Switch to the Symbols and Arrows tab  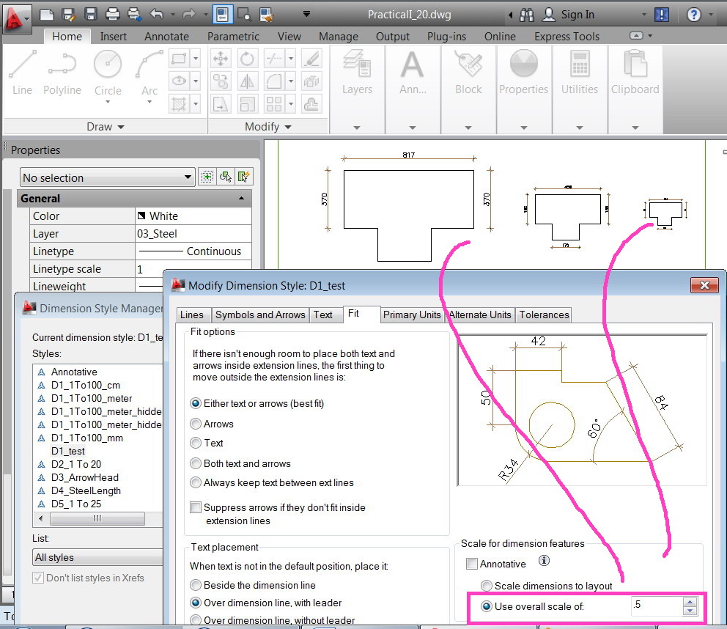[x=259, y=314]
